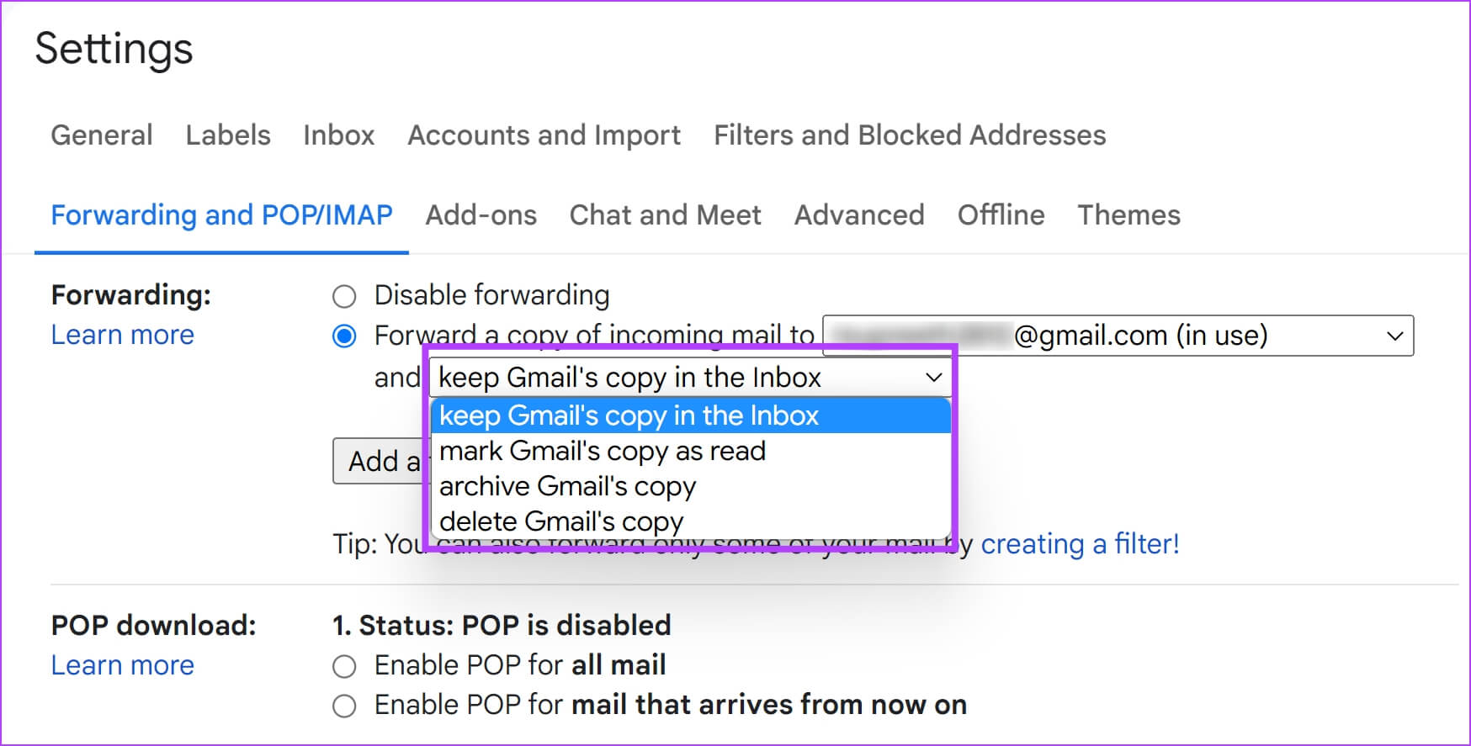This screenshot has height=746, width=1471.
Task: Choose mark Gmail's copy as read
Action: pyautogui.click(x=603, y=452)
